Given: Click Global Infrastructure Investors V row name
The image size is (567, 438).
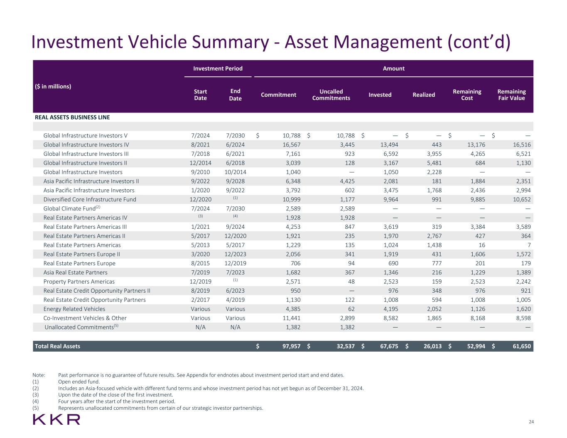Looking at the screenshot, I should 86,135.
